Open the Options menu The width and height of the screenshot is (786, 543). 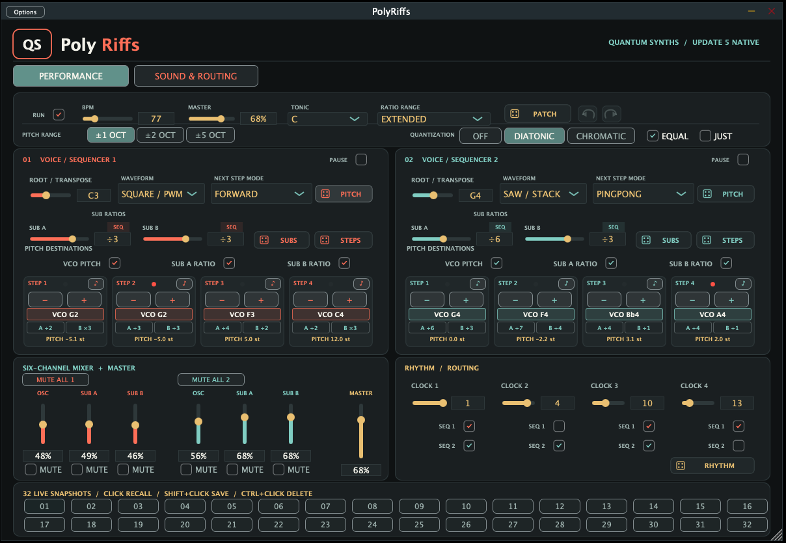click(25, 12)
